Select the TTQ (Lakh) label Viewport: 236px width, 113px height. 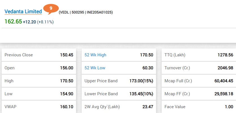[x=175, y=55]
